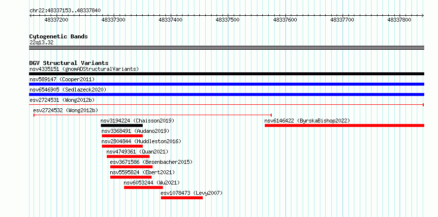Open nsv6546905 (Sedlazeck2020) variant label
This screenshot has width=438, height=217.
(x=68, y=90)
